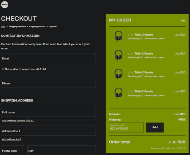The width and height of the screenshot is (190, 155).
Task: Click the SHIPPING ADDRESS heading
Action: 17,101
